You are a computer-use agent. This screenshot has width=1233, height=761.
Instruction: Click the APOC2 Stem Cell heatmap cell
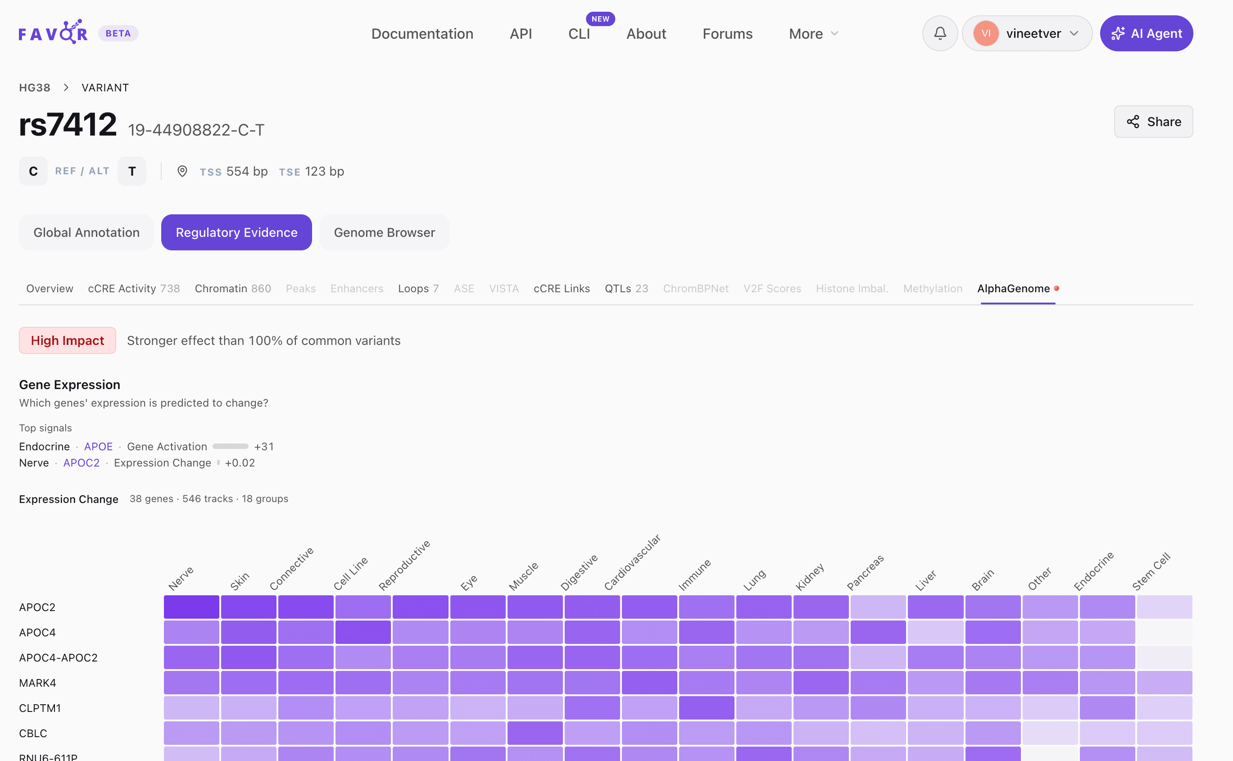(1164, 607)
